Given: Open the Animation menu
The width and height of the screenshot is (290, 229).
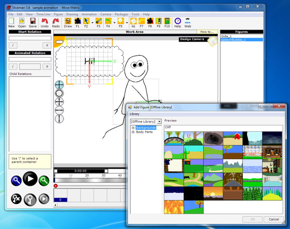Looking at the screenshot, I should click(x=89, y=14).
